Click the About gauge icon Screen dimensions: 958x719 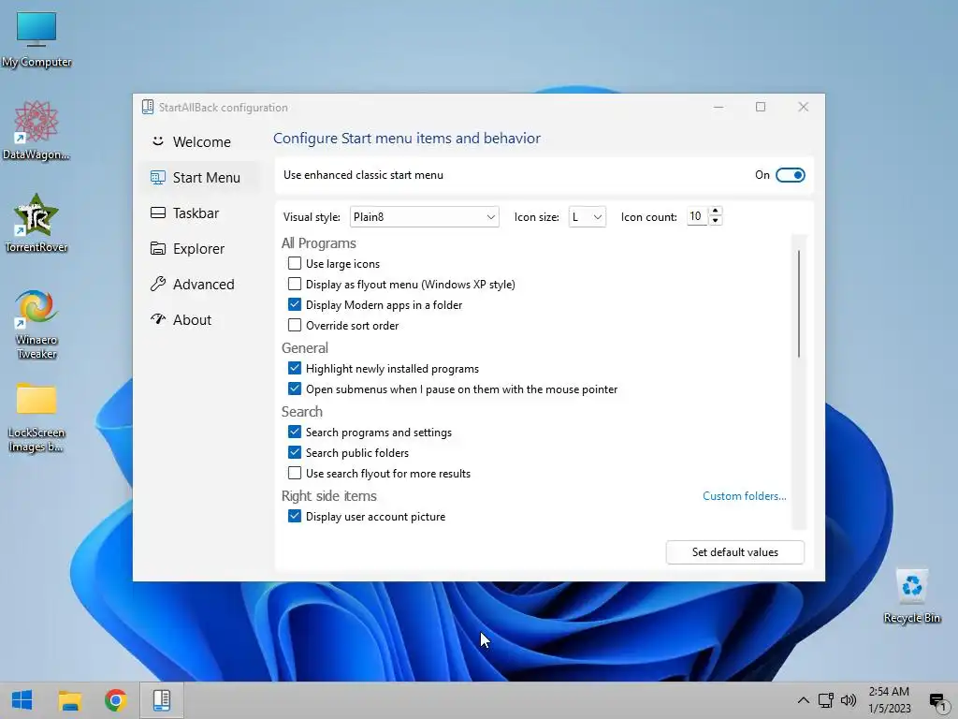pyautogui.click(x=157, y=319)
